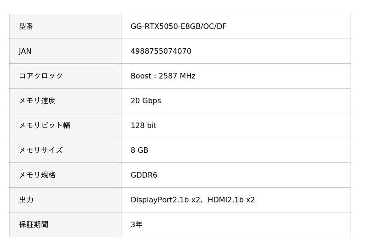This screenshot has width=368, height=251.
Task: Select the 128 bit value
Action: 144,126
